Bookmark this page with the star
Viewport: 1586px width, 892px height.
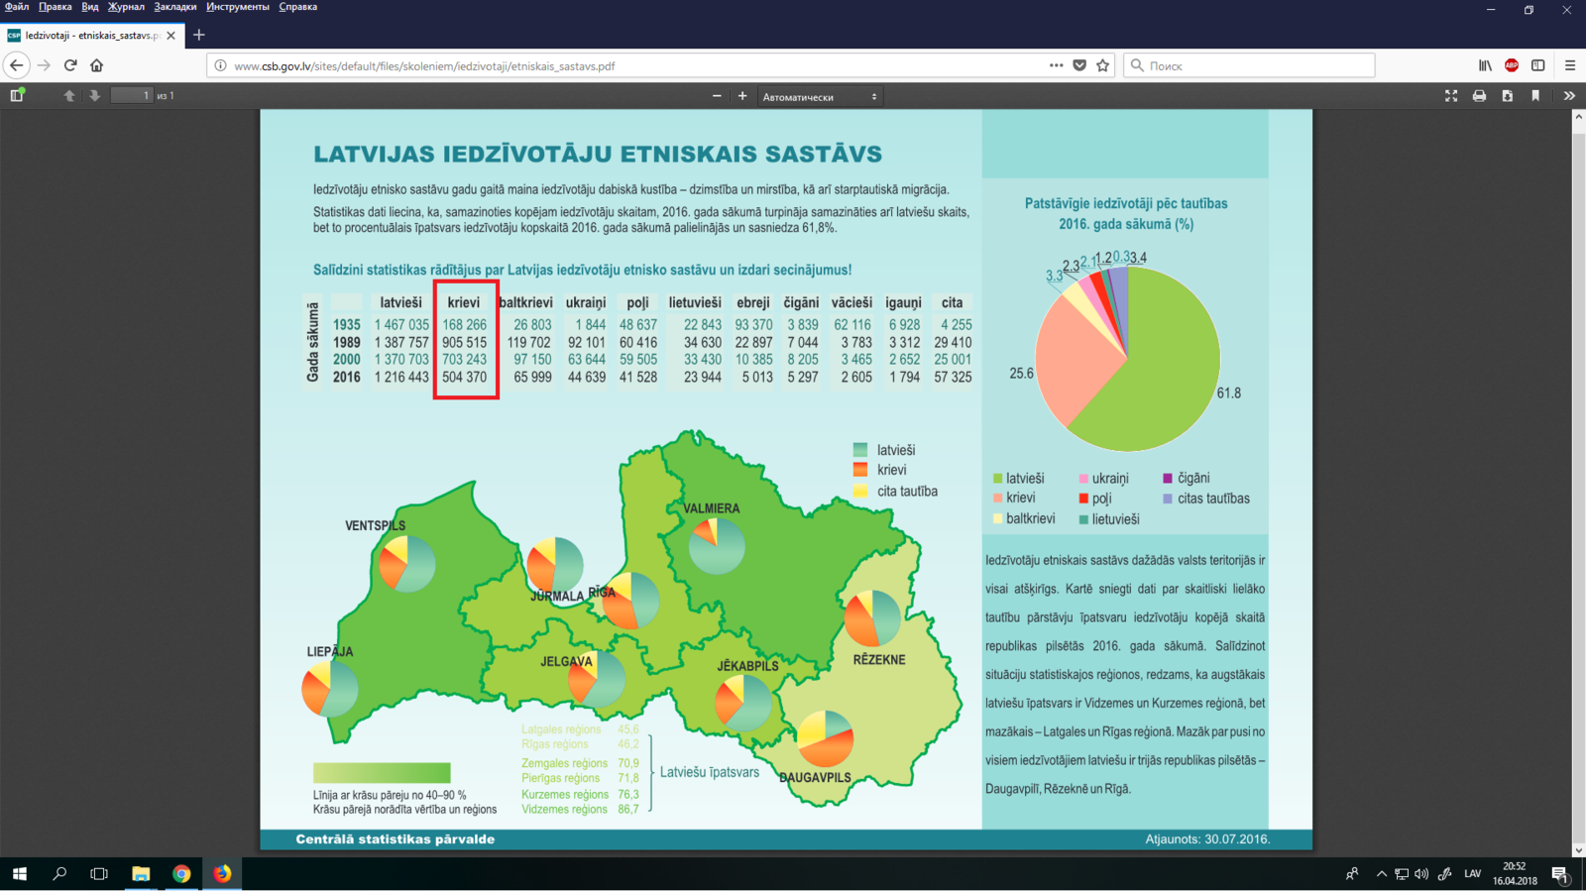[1103, 65]
